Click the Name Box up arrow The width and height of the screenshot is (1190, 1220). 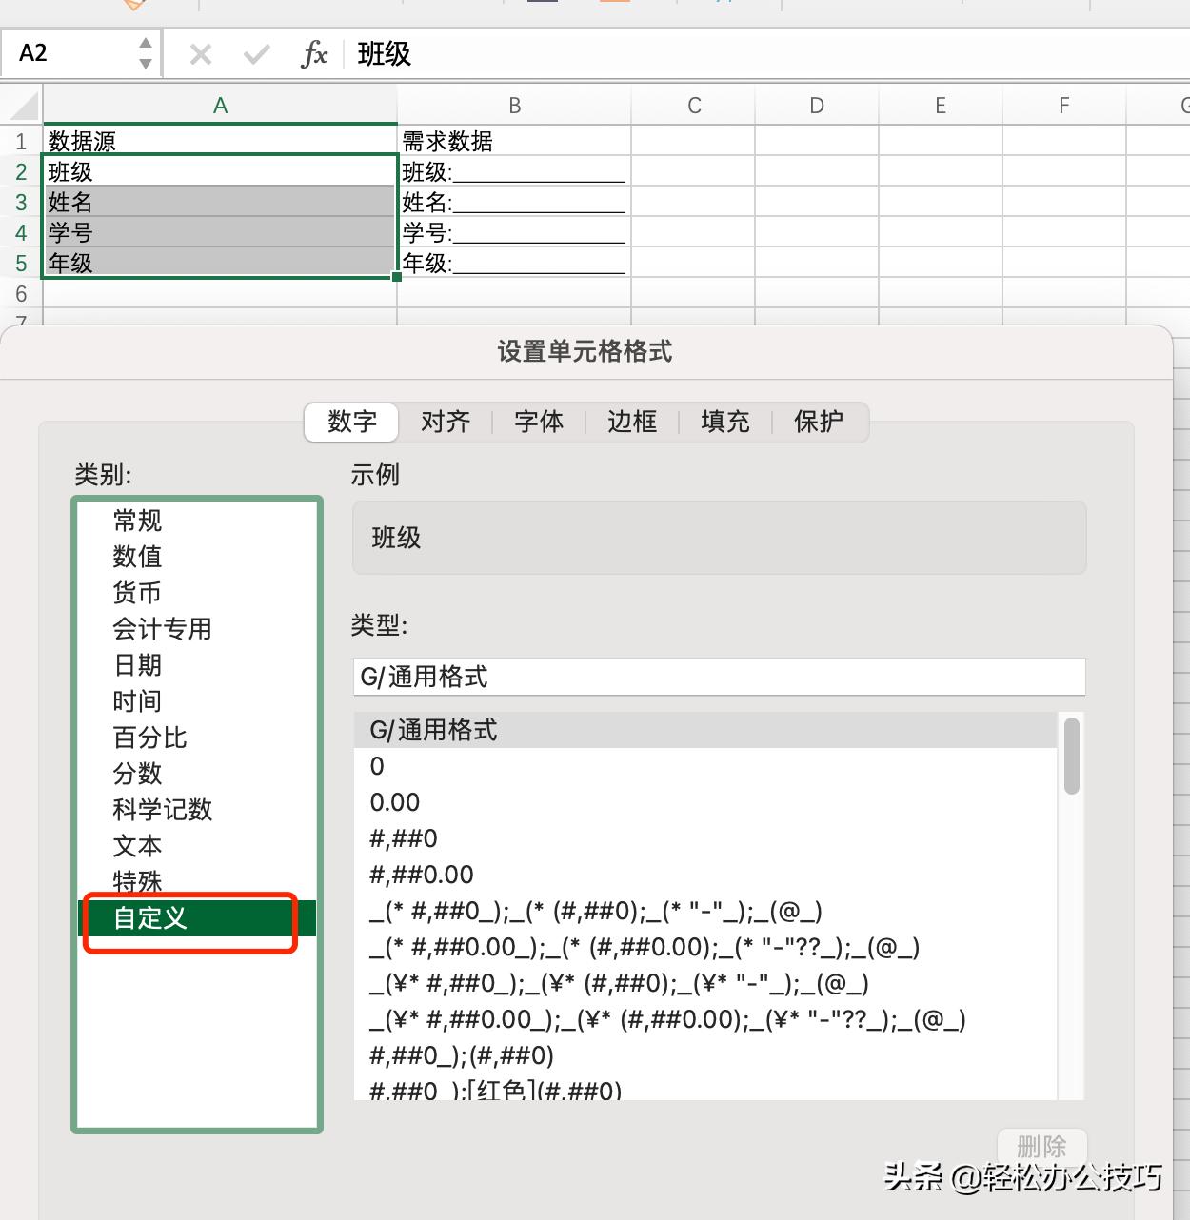[x=145, y=43]
